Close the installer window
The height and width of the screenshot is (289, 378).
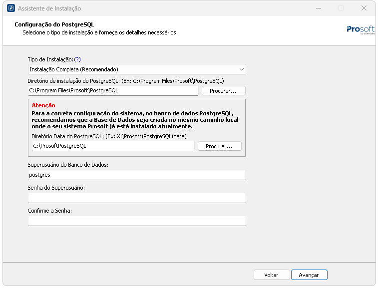[x=364, y=8]
